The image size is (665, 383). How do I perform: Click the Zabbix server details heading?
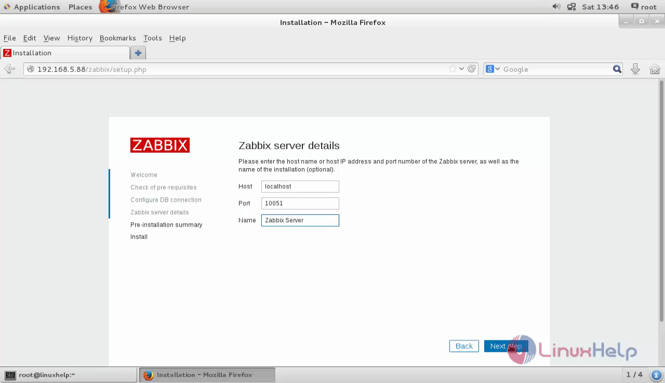[x=289, y=145]
